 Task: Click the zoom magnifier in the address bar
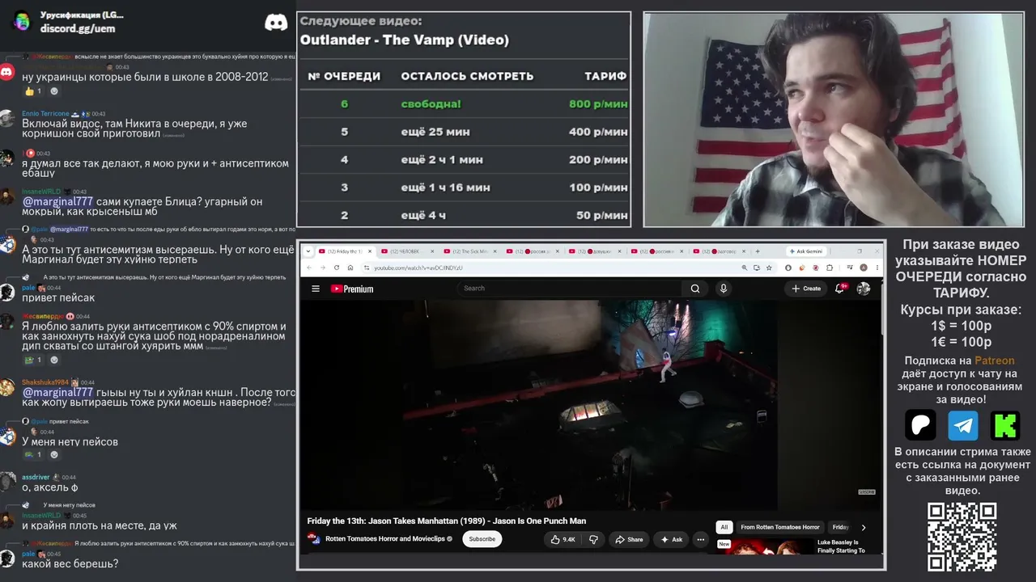[x=743, y=268]
